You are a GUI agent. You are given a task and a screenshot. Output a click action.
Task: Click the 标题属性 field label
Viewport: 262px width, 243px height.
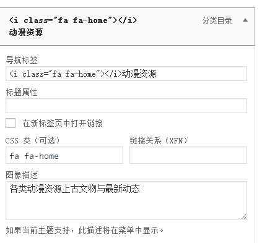click(22, 92)
